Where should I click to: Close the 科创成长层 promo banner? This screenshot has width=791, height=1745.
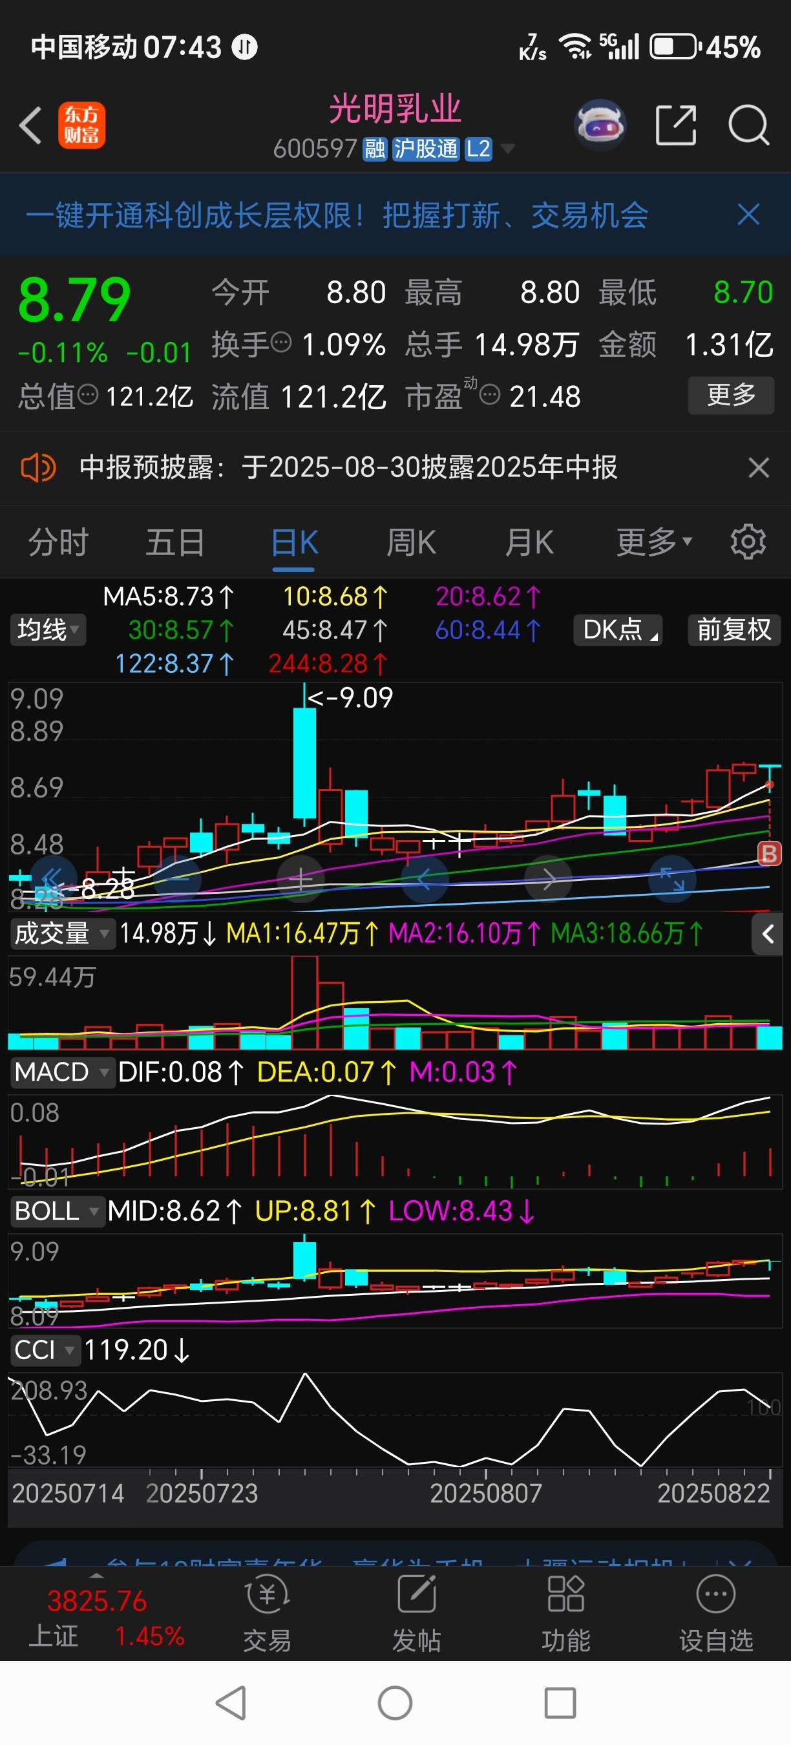pyautogui.click(x=748, y=215)
